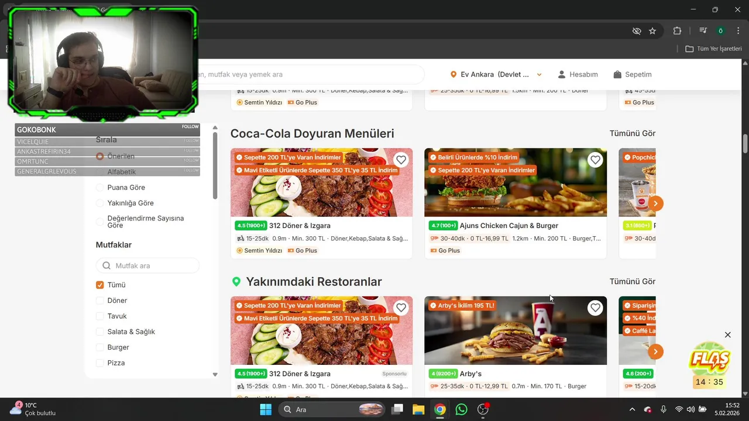The width and height of the screenshot is (749, 421).
Task: Favorite Ajuns Chicken Cajun & Burger
Action: point(595,160)
